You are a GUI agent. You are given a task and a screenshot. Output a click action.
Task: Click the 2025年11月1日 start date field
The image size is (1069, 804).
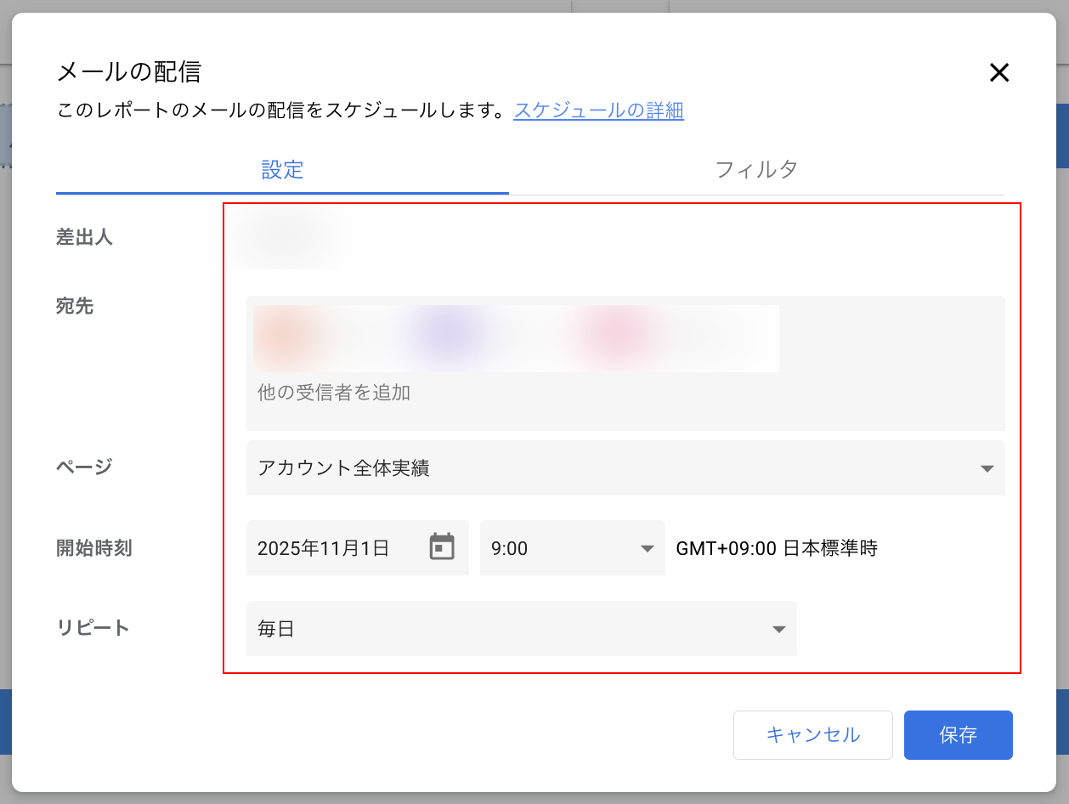coord(331,548)
